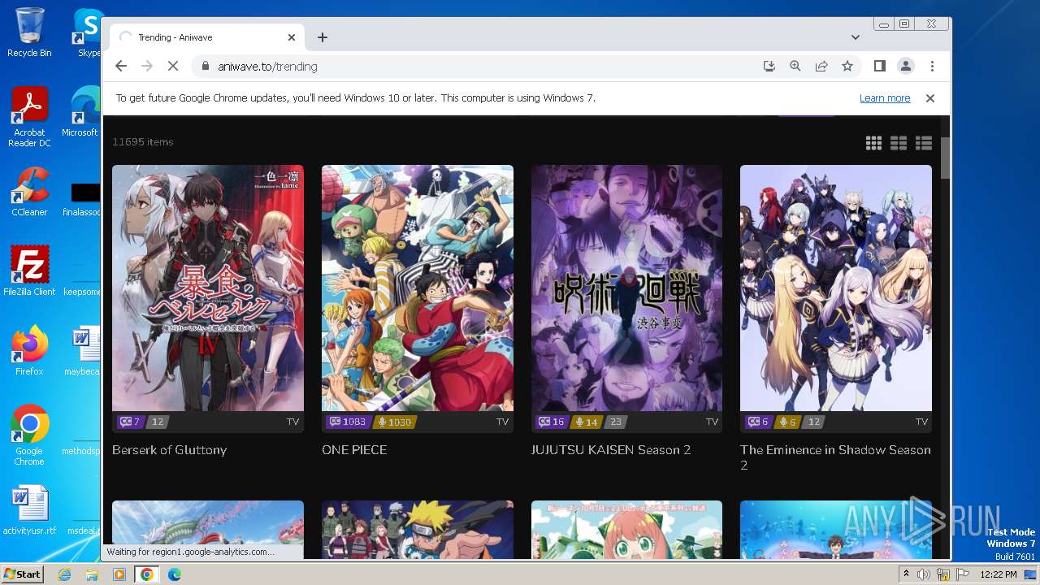This screenshot has width=1040, height=585.
Task: Click Jujutsu Kaisen sub count 16 badge
Action: (551, 422)
